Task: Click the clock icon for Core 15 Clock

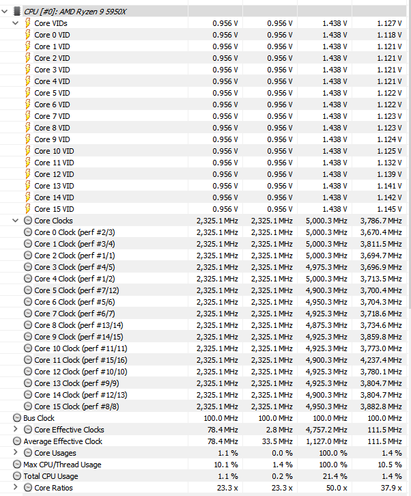Action: point(28,407)
